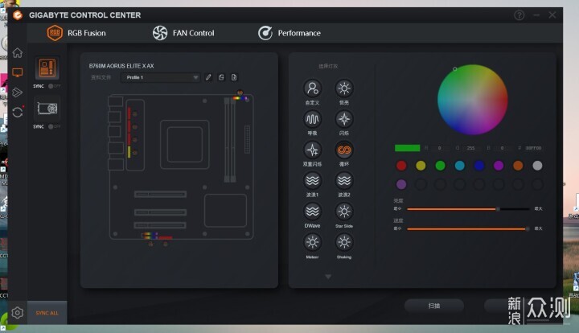This screenshot has height=333, width=579.
Task: Select the 闪烁 flash lighting effect
Action: 344,119
